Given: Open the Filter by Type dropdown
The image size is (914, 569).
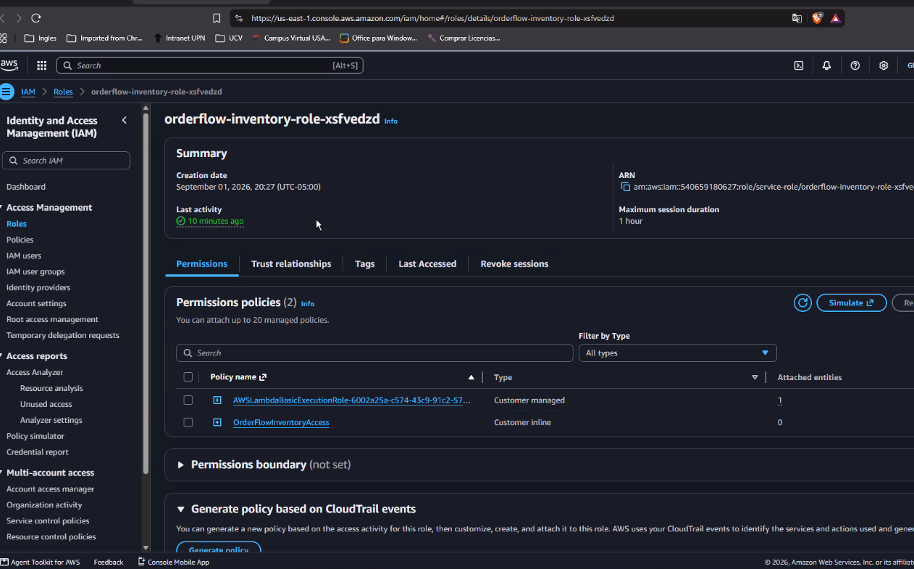Looking at the screenshot, I should [x=677, y=353].
